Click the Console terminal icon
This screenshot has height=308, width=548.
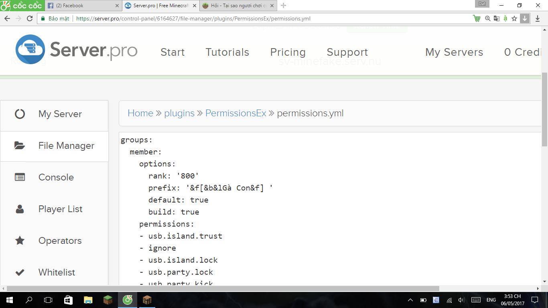click(x=20, y=177)
